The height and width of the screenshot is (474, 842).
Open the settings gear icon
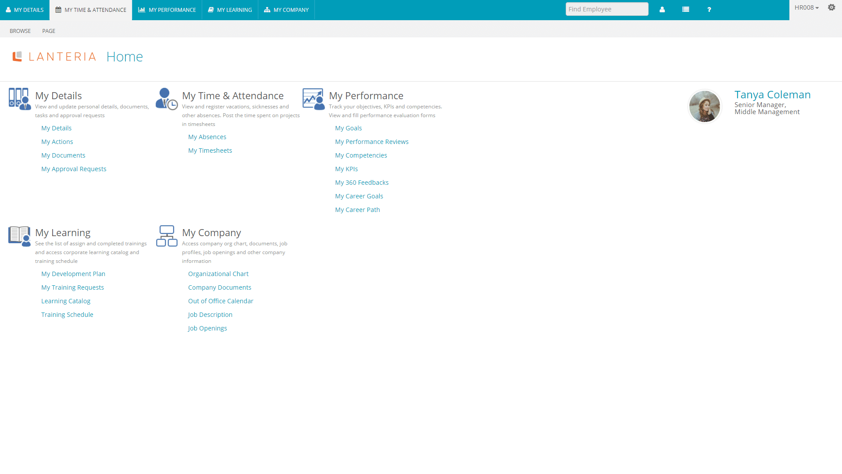coord(831,7)
